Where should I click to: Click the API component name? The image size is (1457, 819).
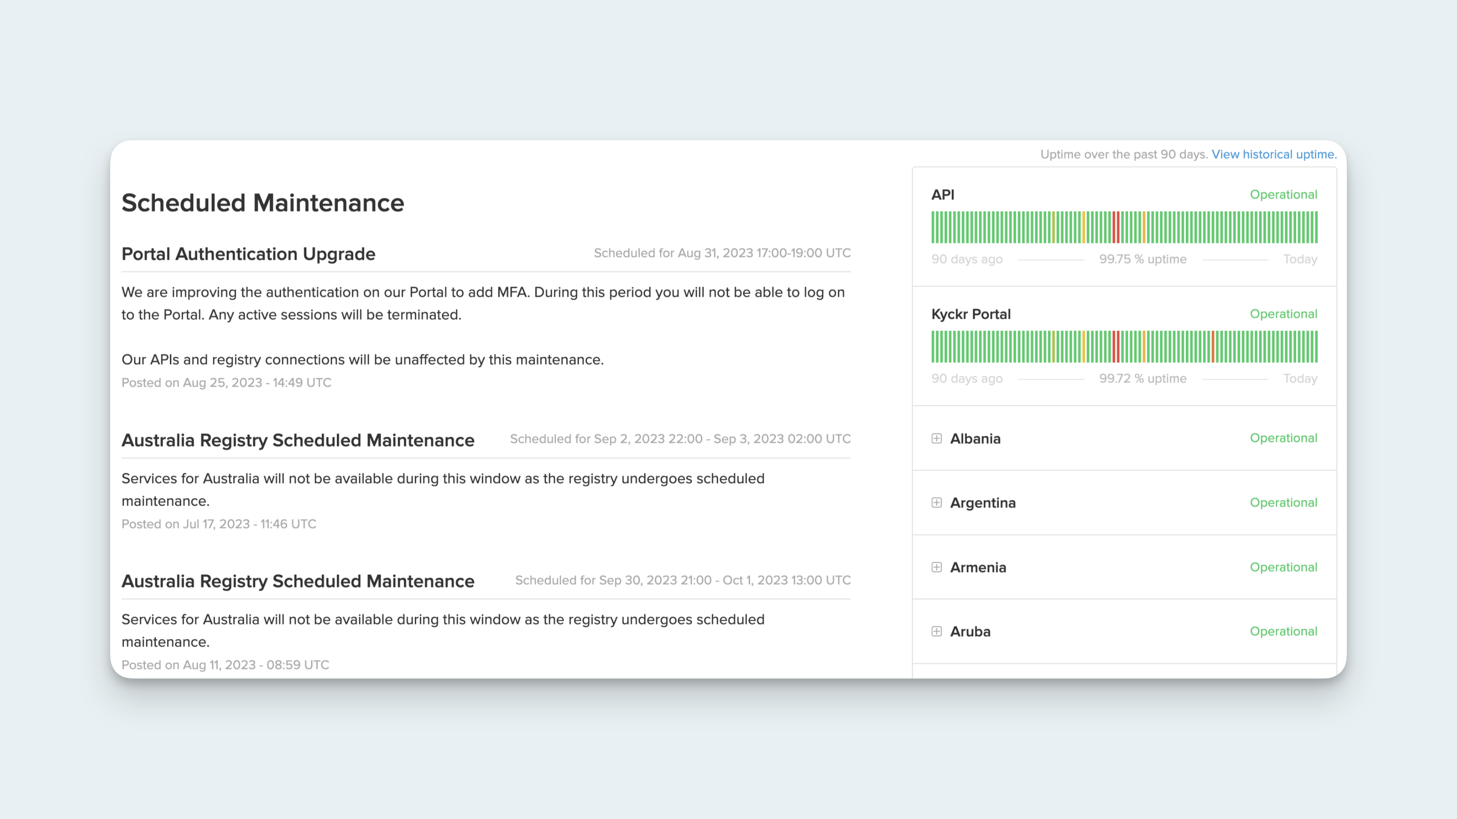[x=943, y=194]
